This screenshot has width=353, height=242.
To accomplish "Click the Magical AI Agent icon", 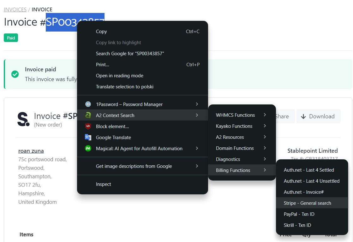I will click(88, 148).
